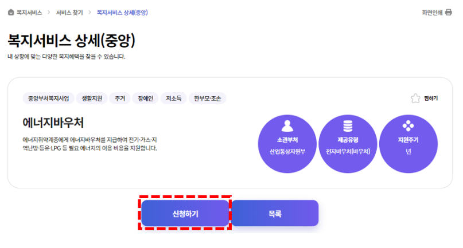This screenshot has height=248, width=463.
Task: Select the 장애인 tag
Action: [145, 98]
